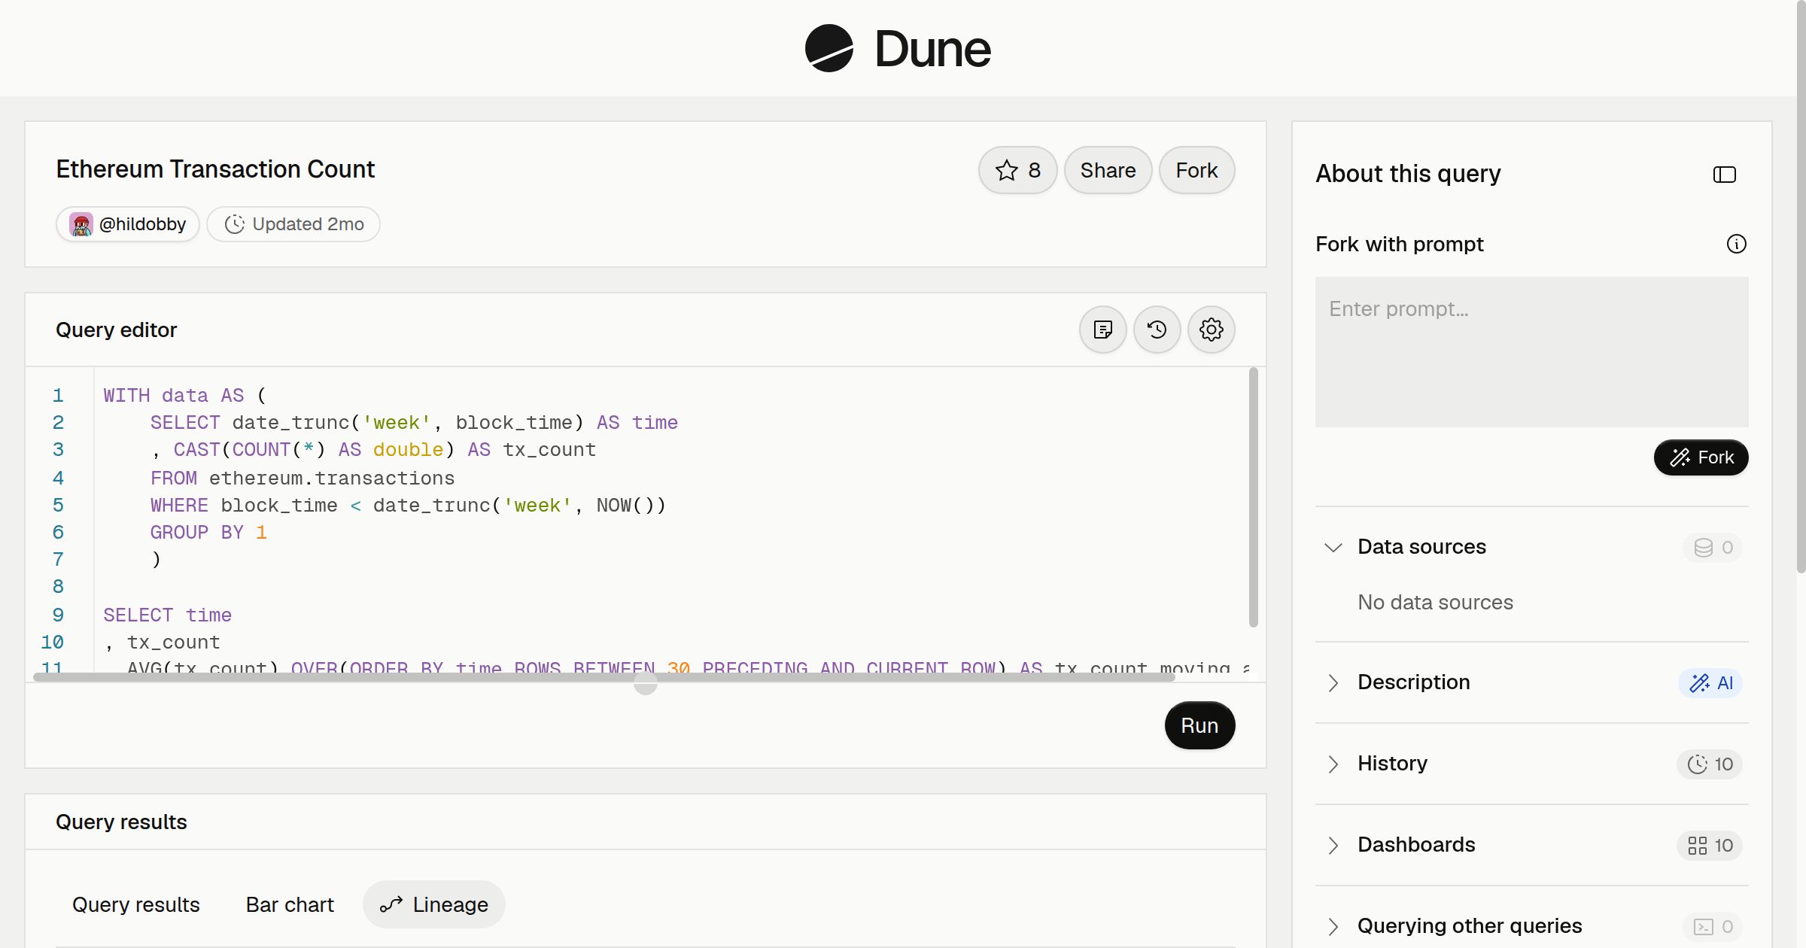Click the Share button
This screenshot has width=1806, height=948.
pyautogui.click(x=1108, y=170)
